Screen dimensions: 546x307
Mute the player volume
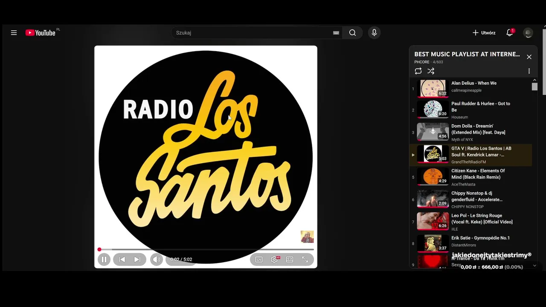coord(157,259)
